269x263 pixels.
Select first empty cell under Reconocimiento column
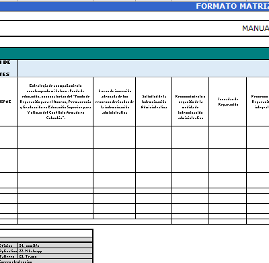[x=190, y=137]
